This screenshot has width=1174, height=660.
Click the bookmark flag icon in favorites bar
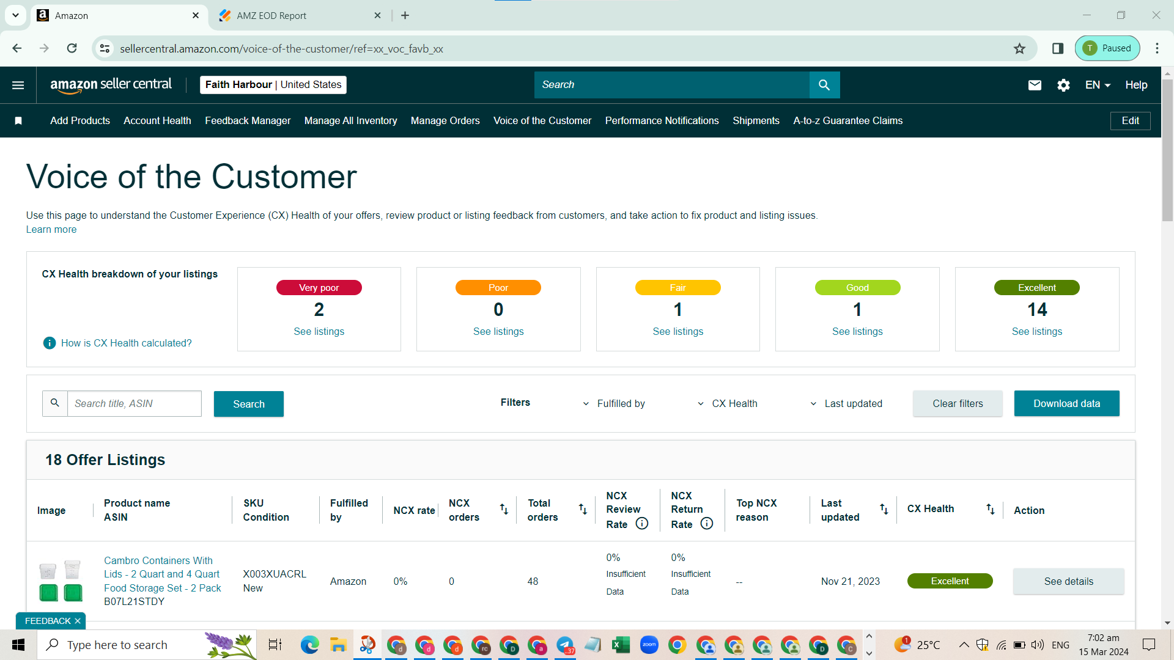pos(18,121)
